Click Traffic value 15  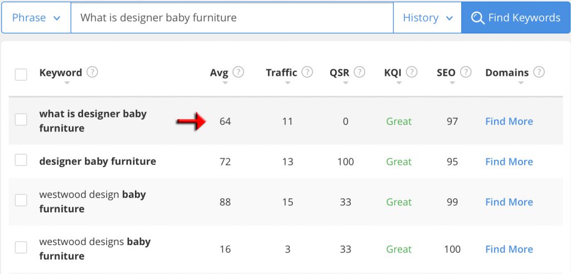pyautogui.click(x=288, y=202)
